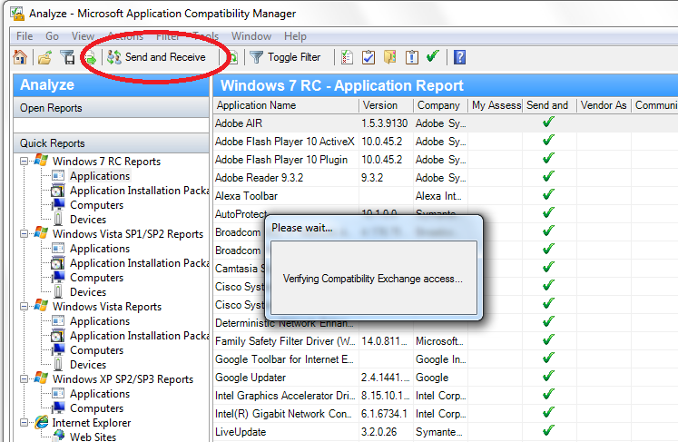Click Windows Vista Reports flag icon
678x442 pixels.
click(x=41, y=306)
